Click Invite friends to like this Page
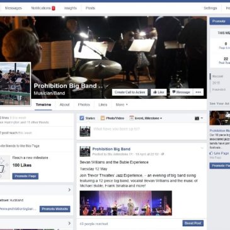 tap(20, 146)
